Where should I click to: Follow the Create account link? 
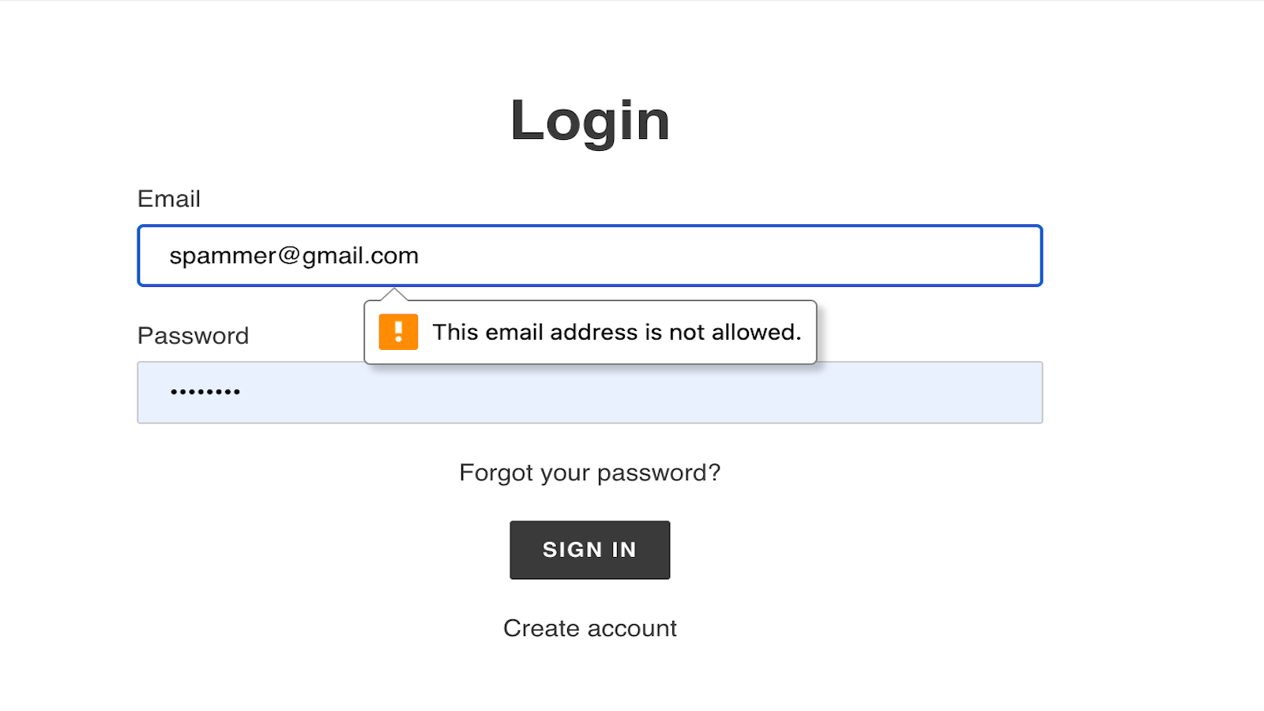point(589,628)
